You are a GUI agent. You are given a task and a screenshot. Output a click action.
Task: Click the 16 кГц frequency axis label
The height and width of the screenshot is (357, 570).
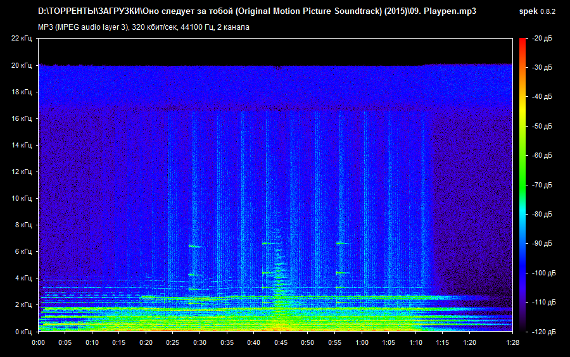click(21, 118)
